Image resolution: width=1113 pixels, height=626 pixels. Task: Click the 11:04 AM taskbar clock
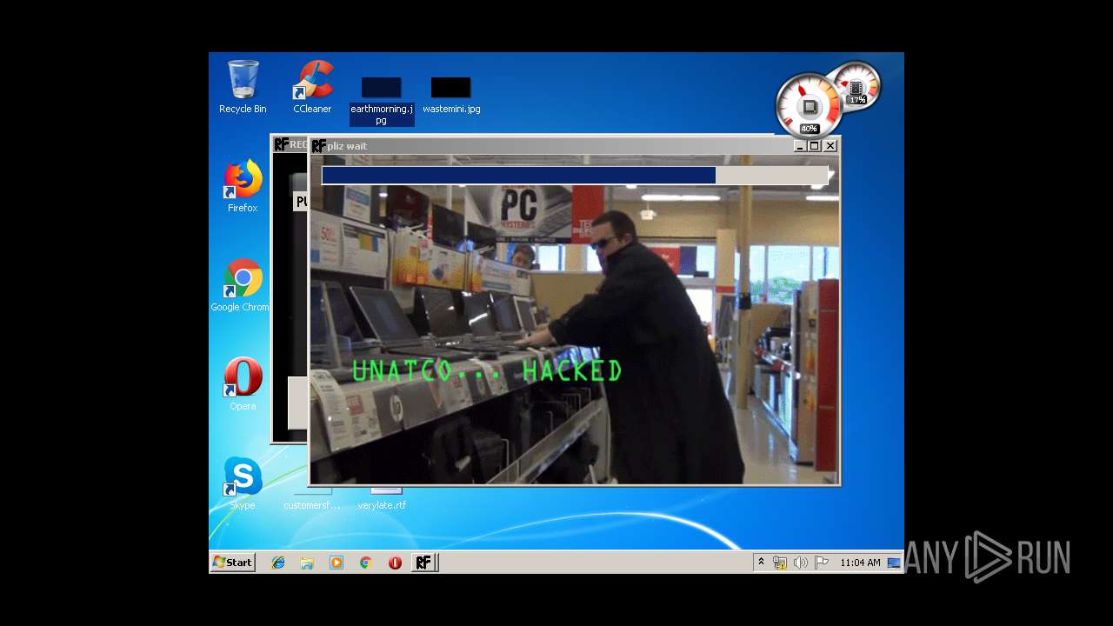pyautogui.click(x=860, y=563)
